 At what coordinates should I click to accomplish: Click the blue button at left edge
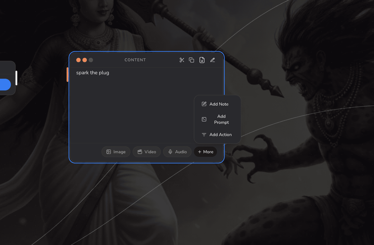(x=5, y=84)
